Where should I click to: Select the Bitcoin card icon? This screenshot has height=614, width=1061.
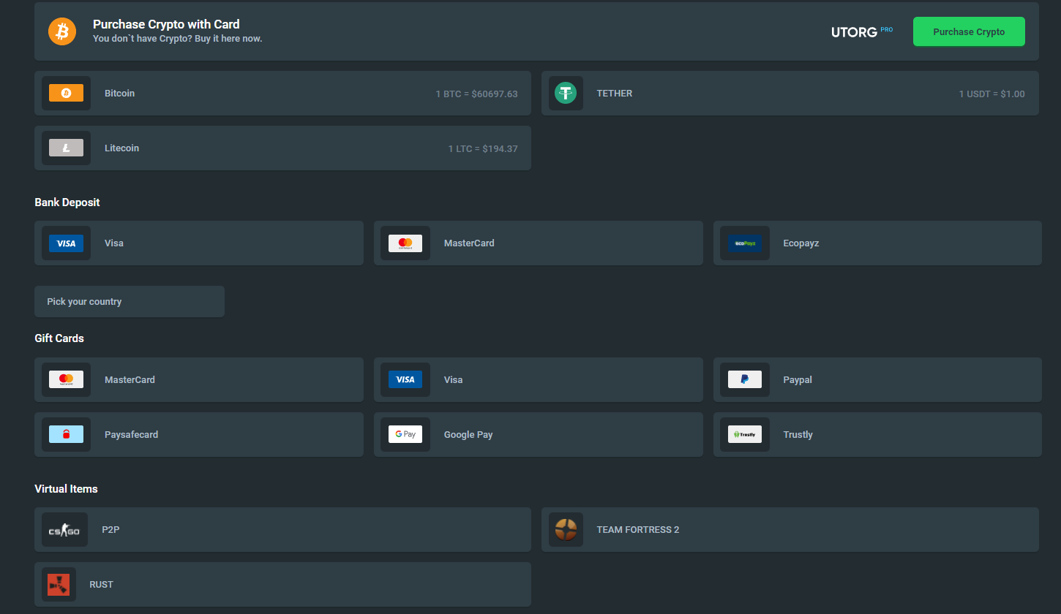tap(66, 93)
